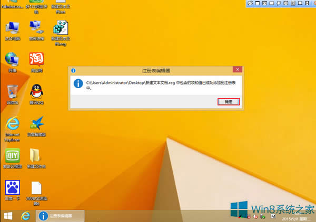
Task: Click the green-check device tray icon
Action: click(263, 217)
